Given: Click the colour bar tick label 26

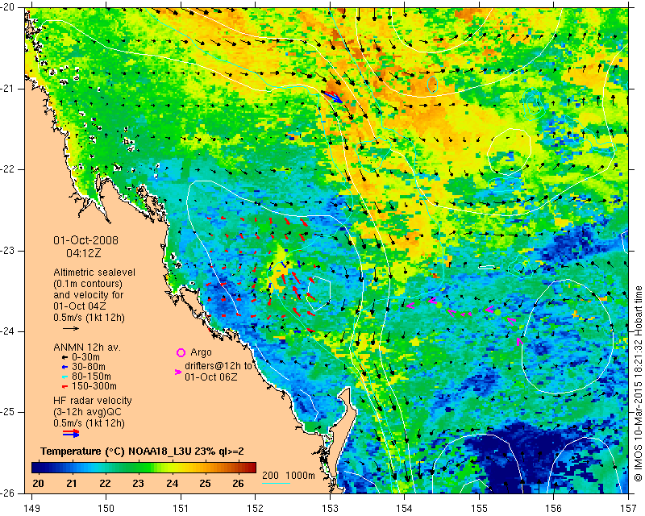Looking at the screenshot, I should [x=238, y=484].
